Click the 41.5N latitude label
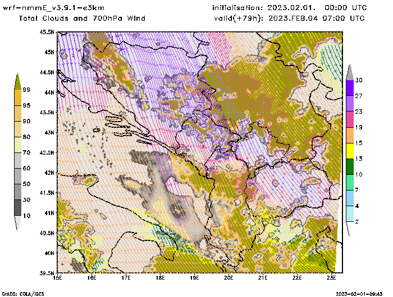Screen dimensions: 393x297 [x=47, y=193]
